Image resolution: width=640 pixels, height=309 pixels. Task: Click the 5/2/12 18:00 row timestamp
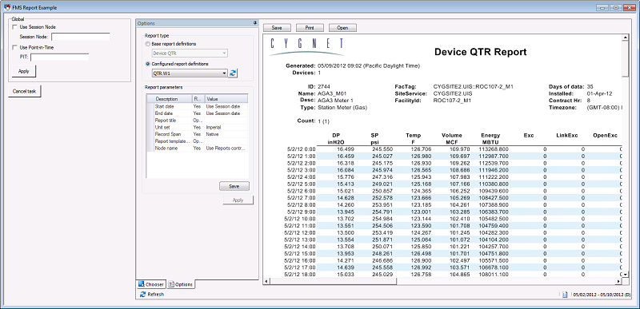[x=300, y=275]
